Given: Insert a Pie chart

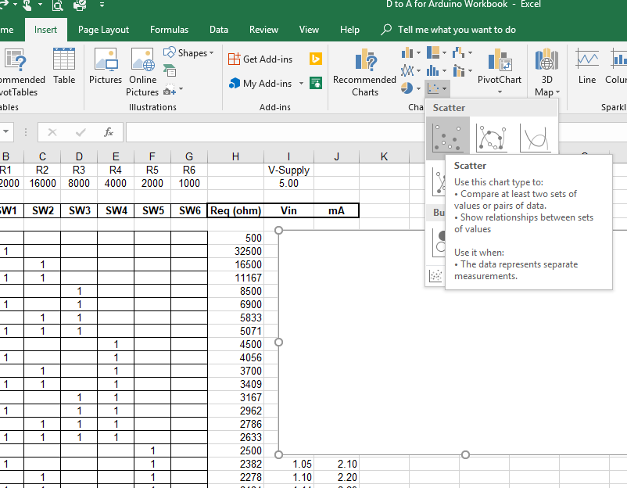Looking at the screenshot, I should point(407,88).
